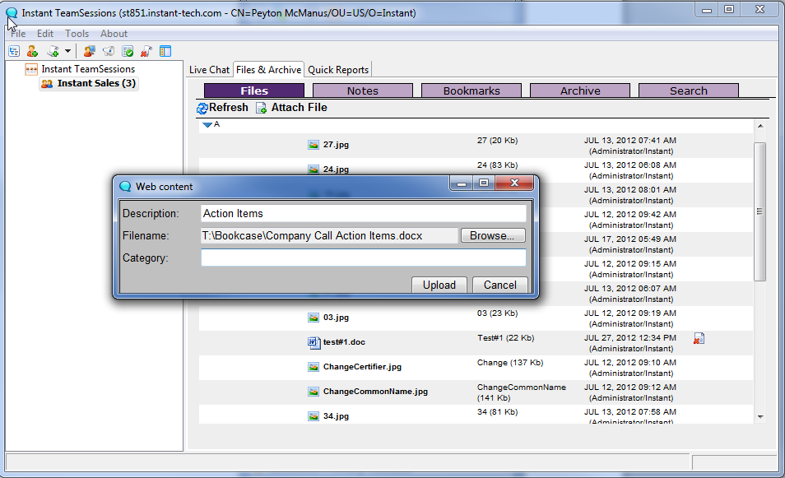Open the Archive sub-tab

pos(580,90)
